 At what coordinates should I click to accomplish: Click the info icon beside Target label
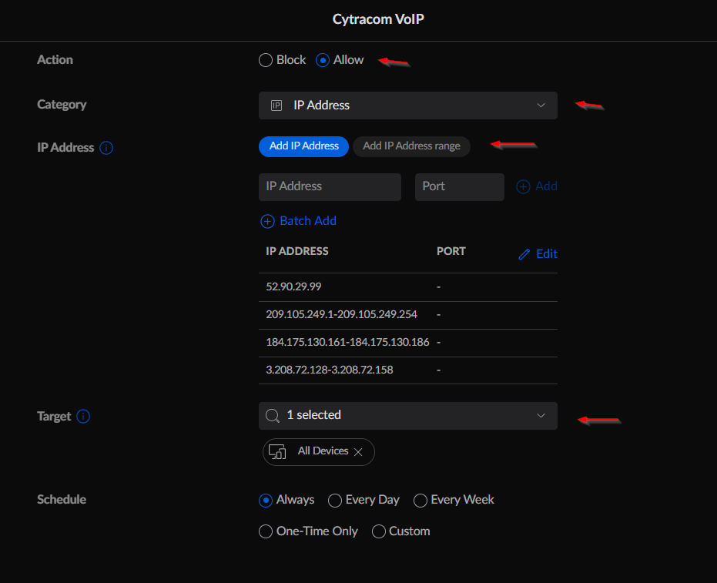(83, 416)
